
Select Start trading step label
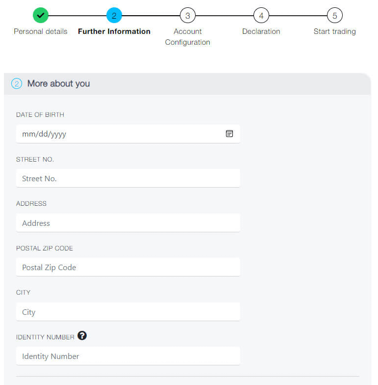coord(334,31)
